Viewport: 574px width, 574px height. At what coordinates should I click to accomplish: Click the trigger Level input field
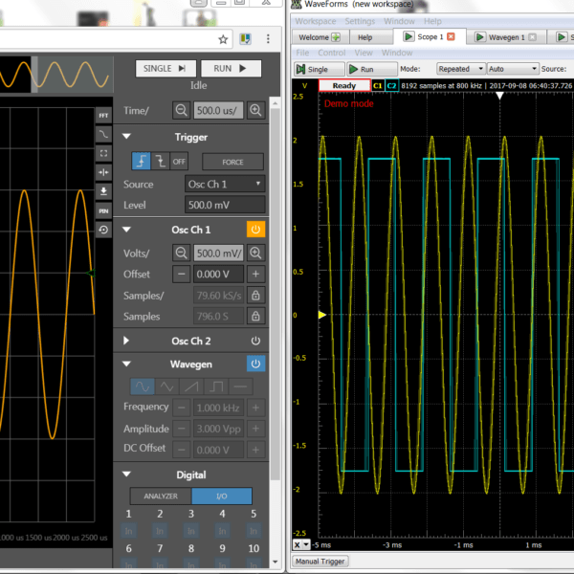pos(225,205)
